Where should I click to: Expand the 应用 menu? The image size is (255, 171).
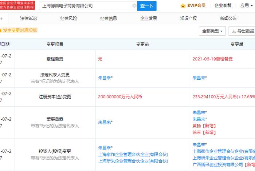(246, 5)
